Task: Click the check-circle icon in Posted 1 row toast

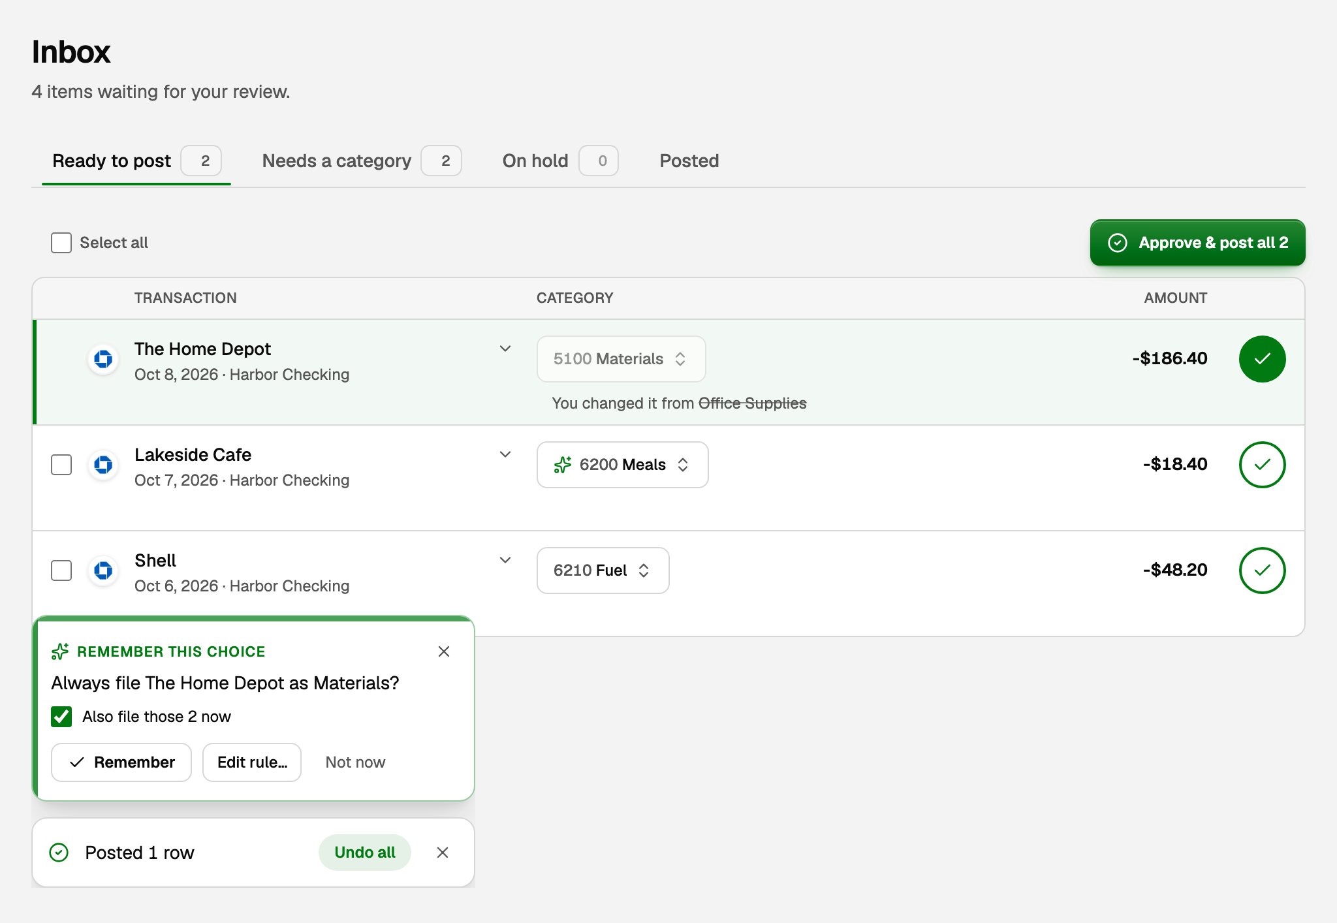Action: [59, 853]
